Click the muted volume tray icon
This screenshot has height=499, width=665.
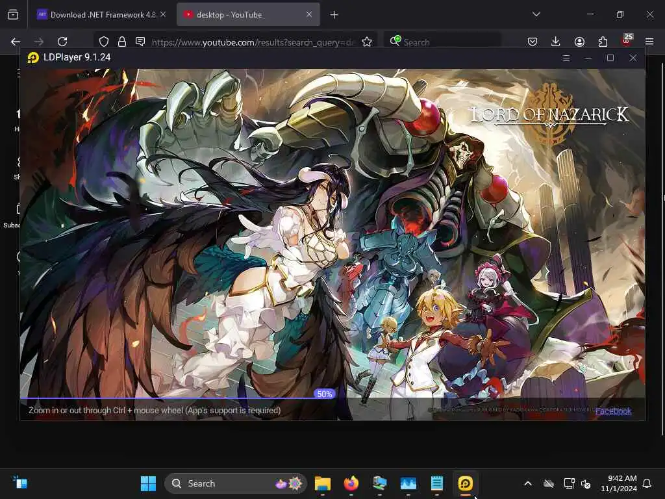click(x=586, y=483)
